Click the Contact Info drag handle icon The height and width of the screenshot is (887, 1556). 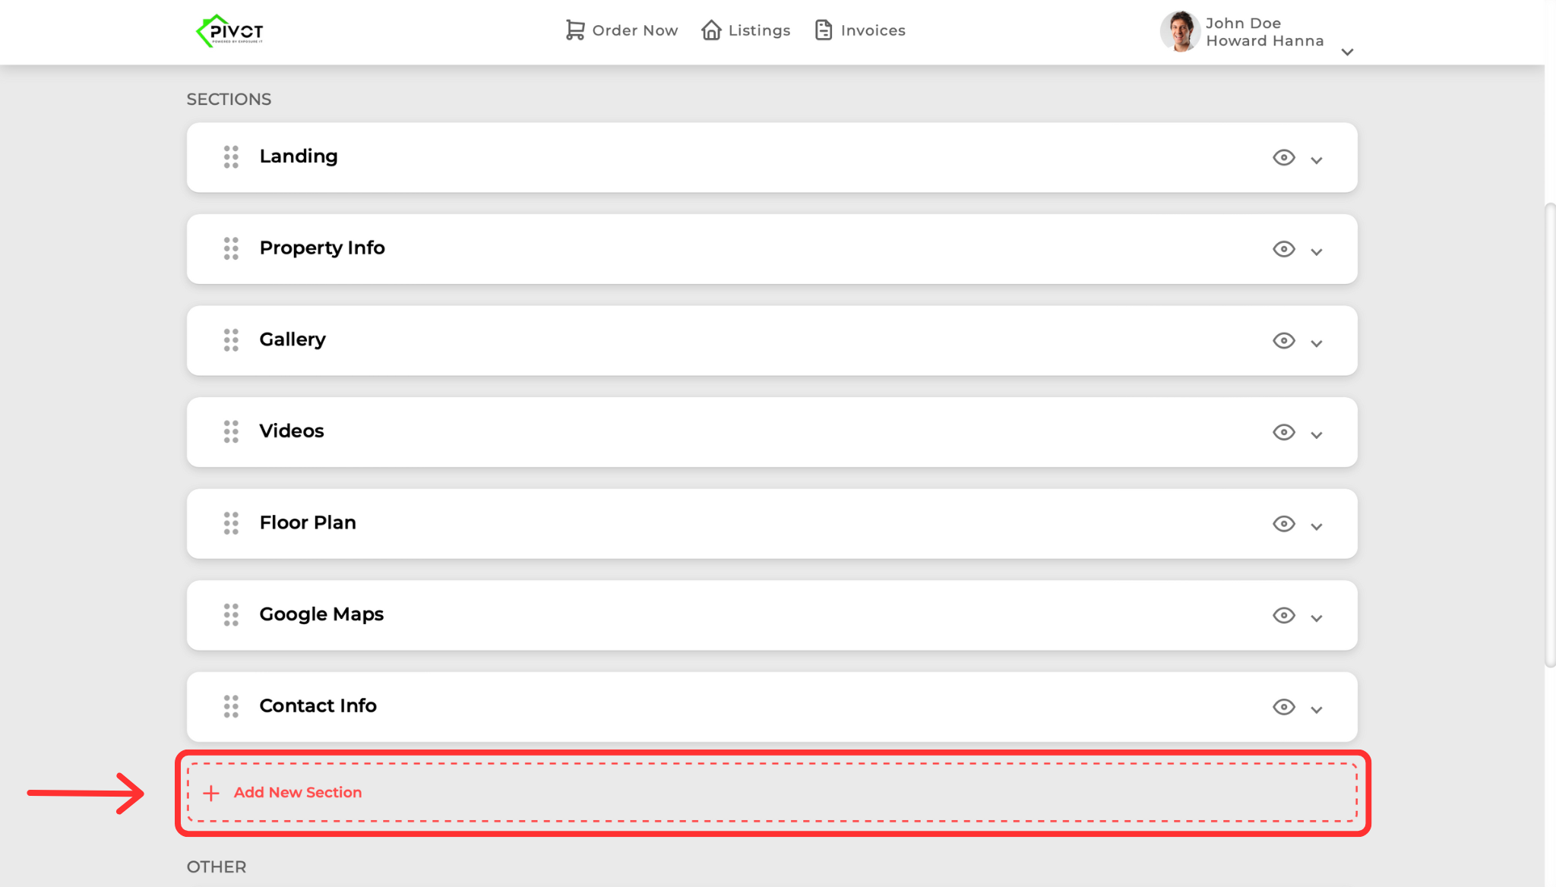coord(231,706)
